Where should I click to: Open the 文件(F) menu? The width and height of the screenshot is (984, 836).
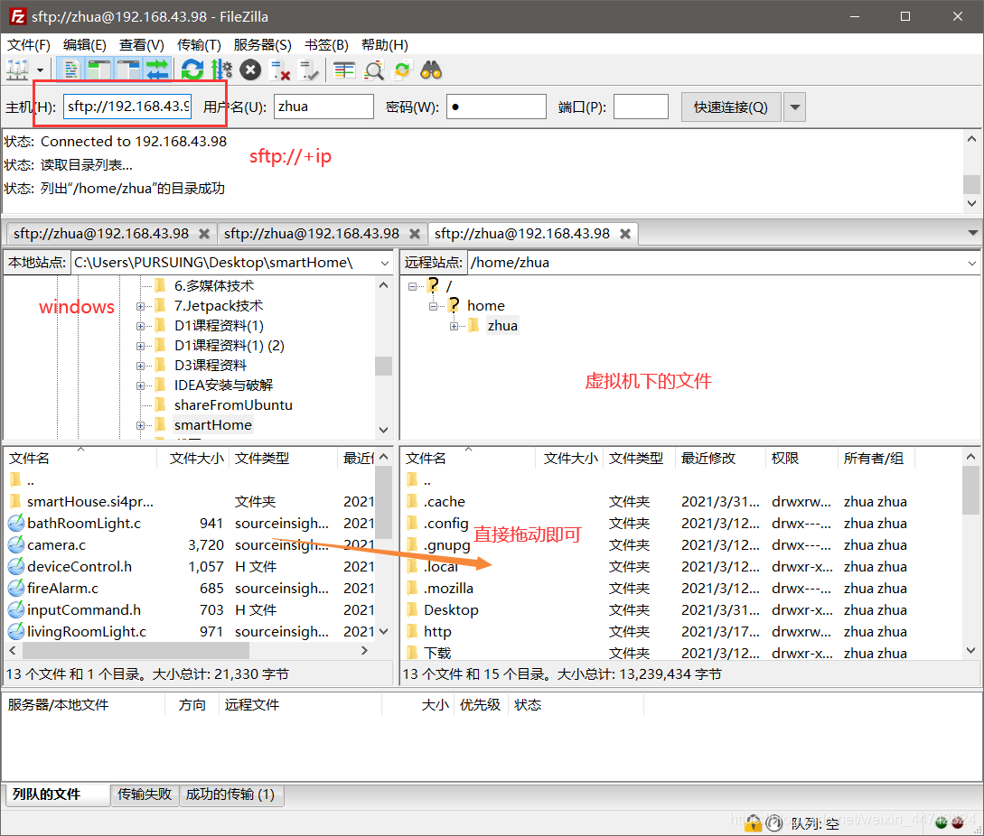28,44
